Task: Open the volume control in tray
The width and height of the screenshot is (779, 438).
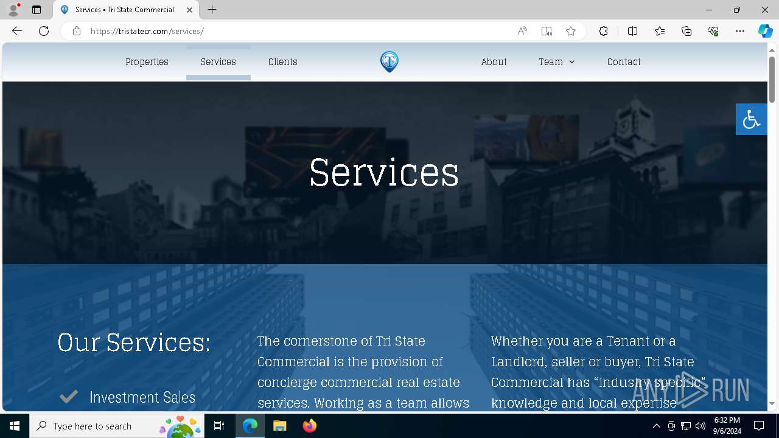Action: pos(700,426)
